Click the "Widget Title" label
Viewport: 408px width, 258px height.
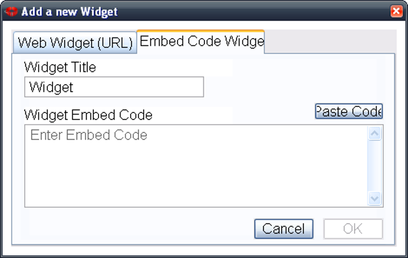coord(60,67)
